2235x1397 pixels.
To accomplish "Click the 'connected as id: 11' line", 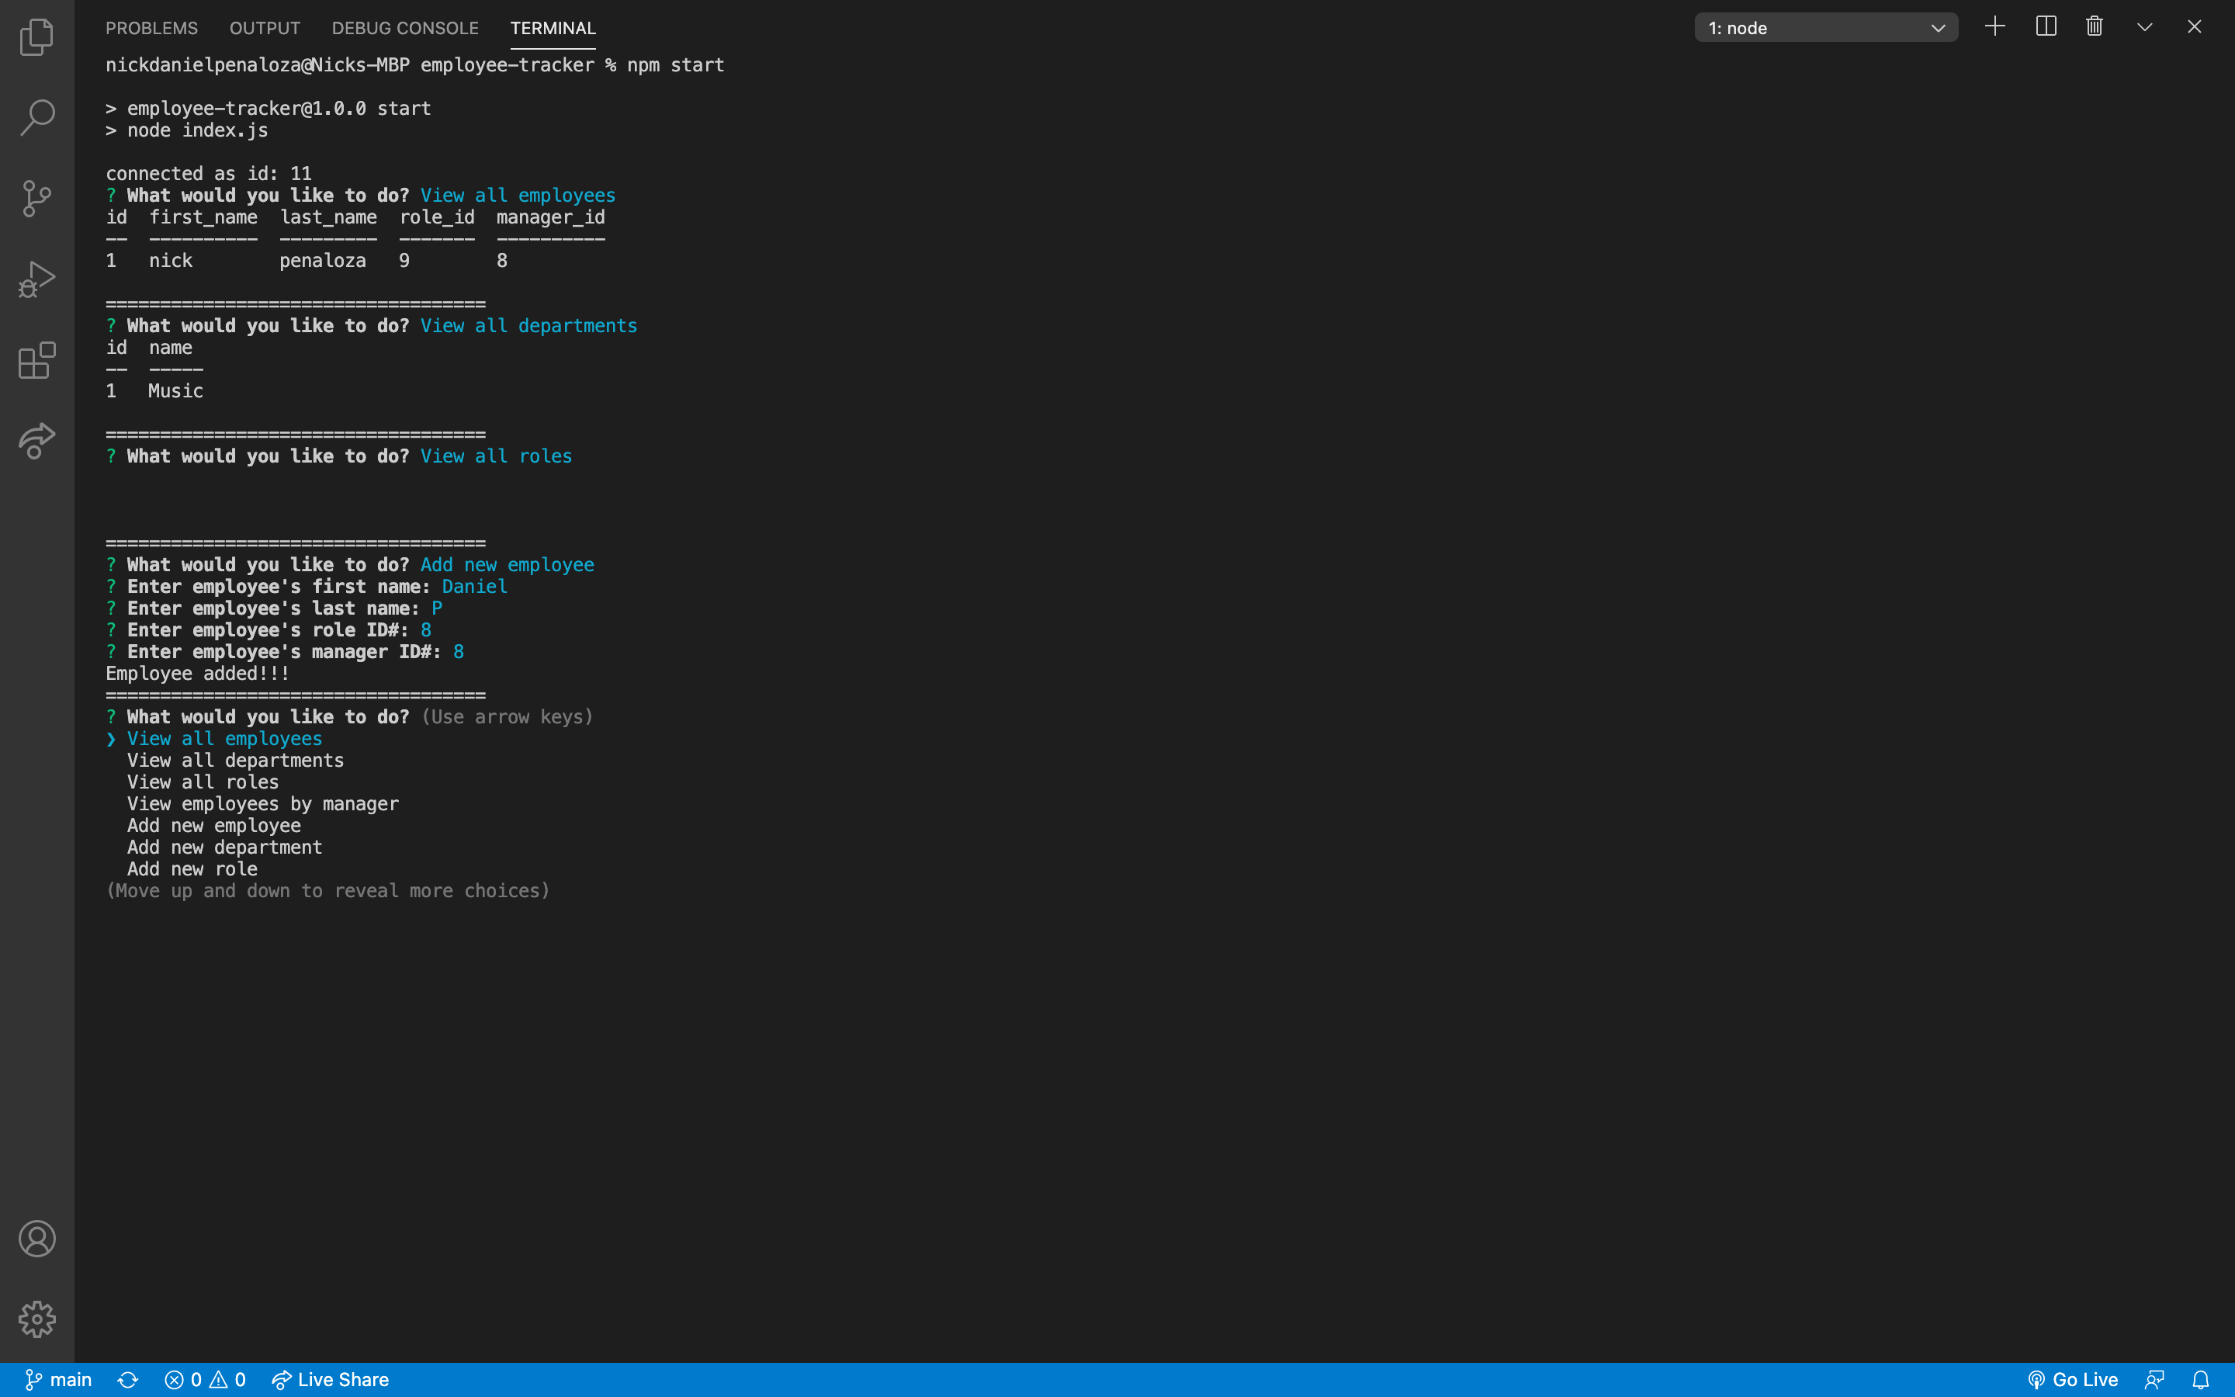I will point(209,174).
